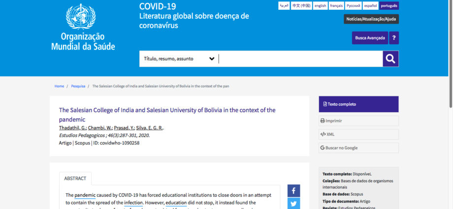Go to Pesquisa breadcrumb link
The width and height of the screenshot is (453, 209).
(x=78, y=87)
